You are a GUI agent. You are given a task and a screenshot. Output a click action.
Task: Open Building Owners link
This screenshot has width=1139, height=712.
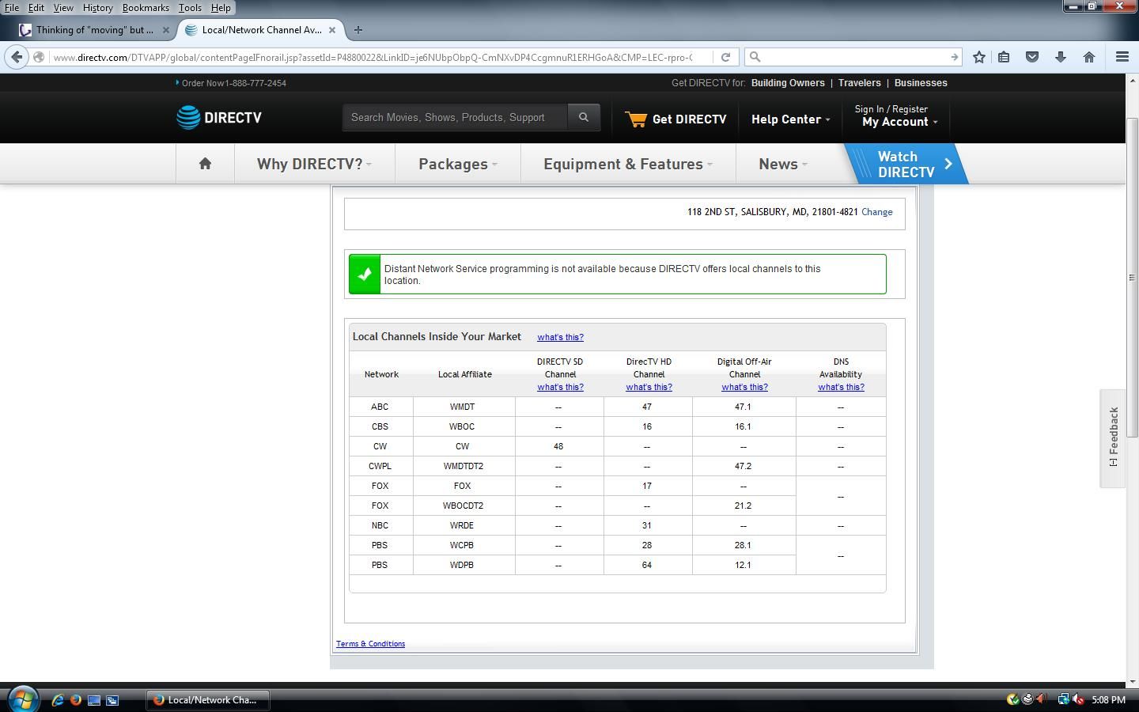point(788,83)
